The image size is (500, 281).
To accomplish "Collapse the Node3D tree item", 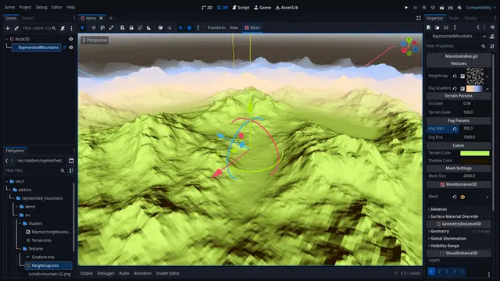I will point(7,39).
